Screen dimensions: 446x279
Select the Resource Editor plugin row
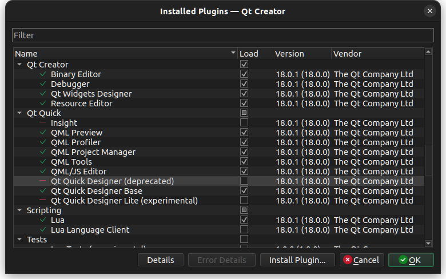tap(219, 103)
